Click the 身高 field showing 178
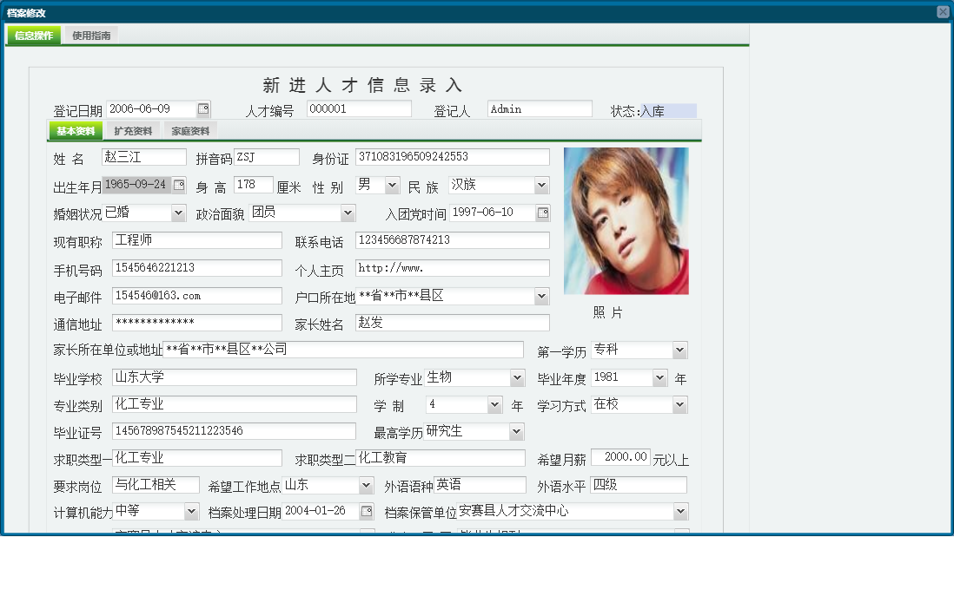This screenshot has width=954, height=596. 254,185
